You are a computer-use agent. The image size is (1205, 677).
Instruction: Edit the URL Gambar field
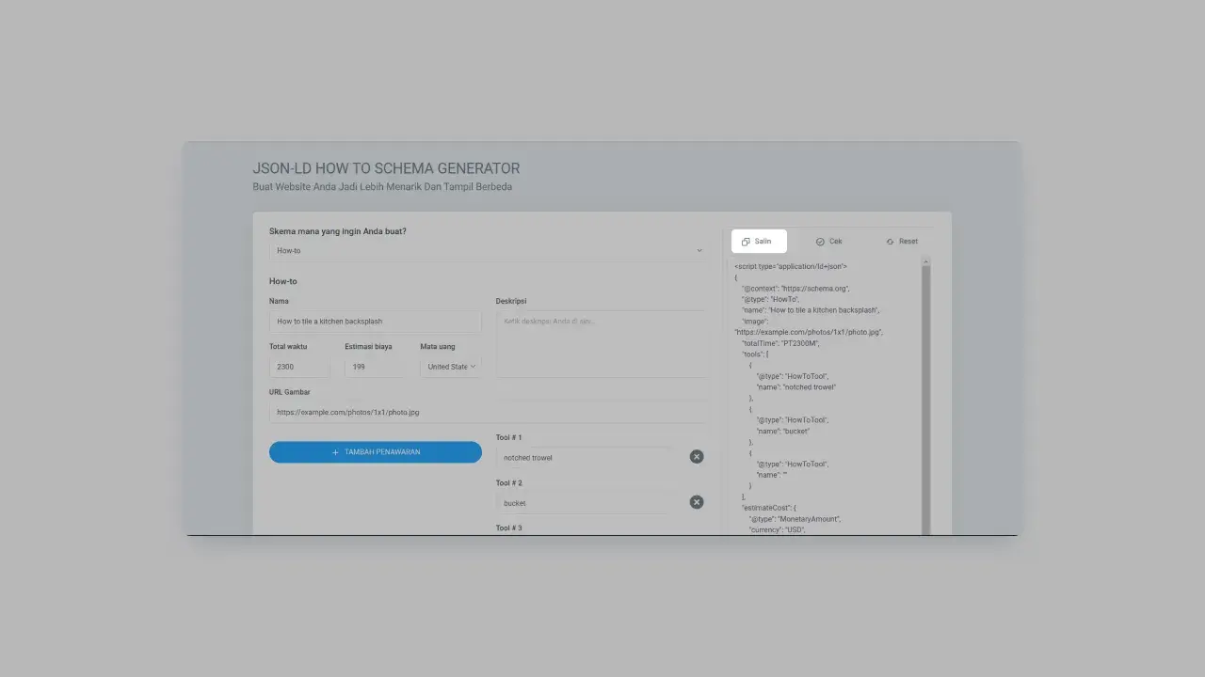coord(488,412)
